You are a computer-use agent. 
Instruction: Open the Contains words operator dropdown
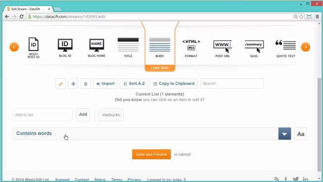pyautogui.click(x=145, y=133)
